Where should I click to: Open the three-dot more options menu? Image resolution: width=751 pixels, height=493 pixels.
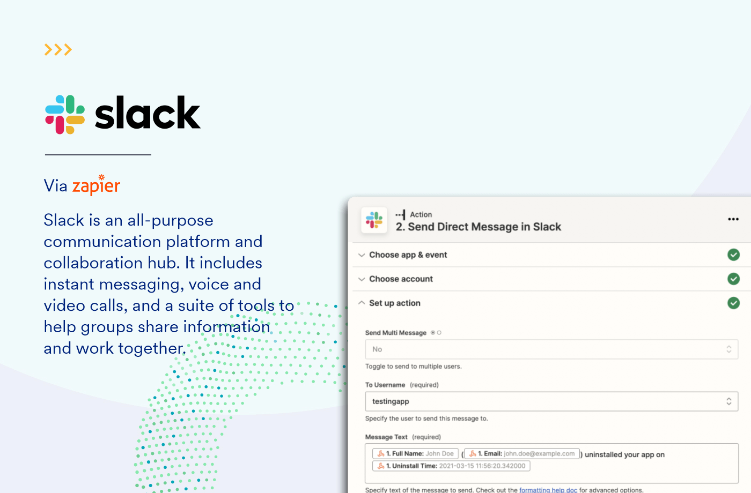click(733, 219)
